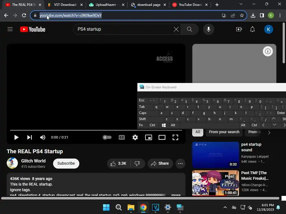Screen dimensions: 286x214
Task: Enter full screen mode
Action: pyautogui.click(x=175, y=137)
